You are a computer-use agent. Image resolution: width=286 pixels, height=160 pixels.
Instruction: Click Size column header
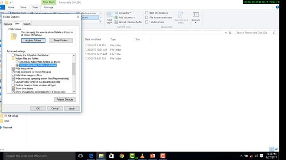tap(138, 40)
